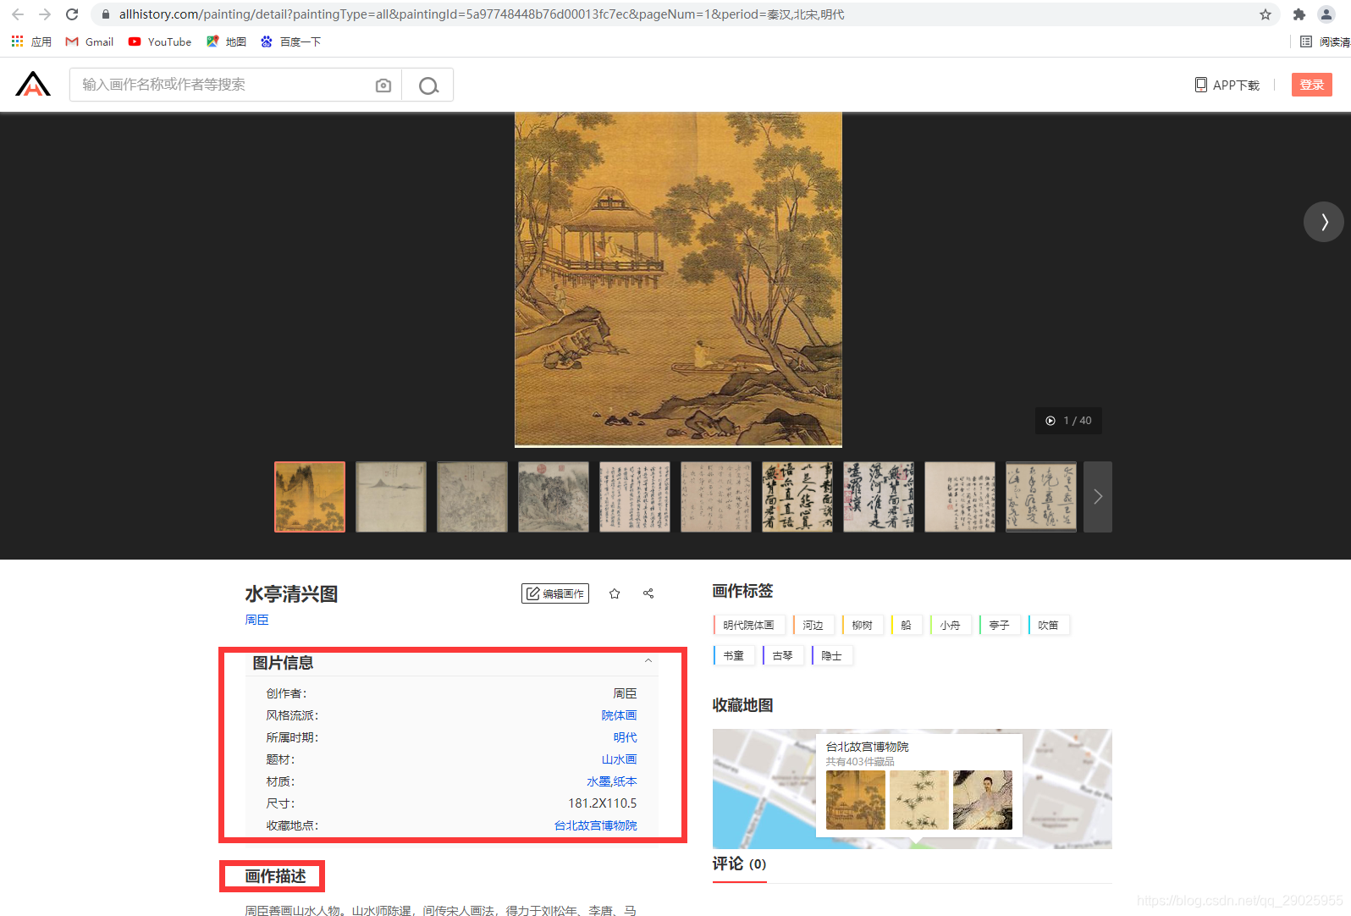Click the 小舟 tag
Viewport: 1351px width, 916px height.
951,625
